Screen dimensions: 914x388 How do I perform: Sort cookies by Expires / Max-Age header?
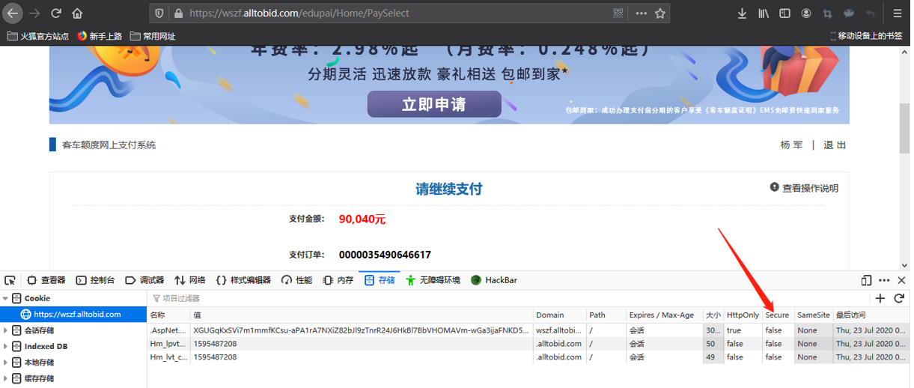665,315
